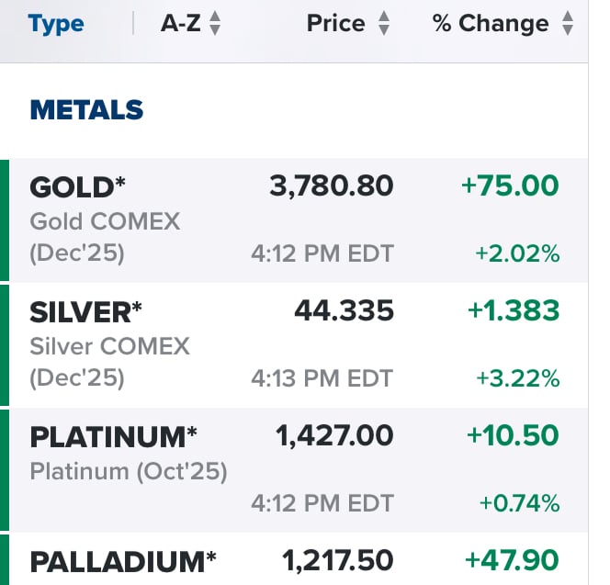Click the Gold COMEX (Dec'25) description
The image size is (610, 585).
coord(105,237)
